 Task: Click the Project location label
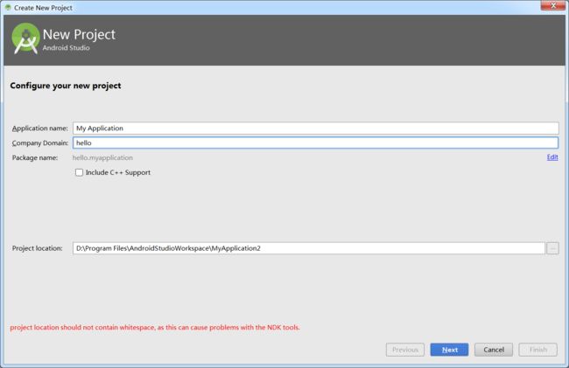click(x=38, y=248)
